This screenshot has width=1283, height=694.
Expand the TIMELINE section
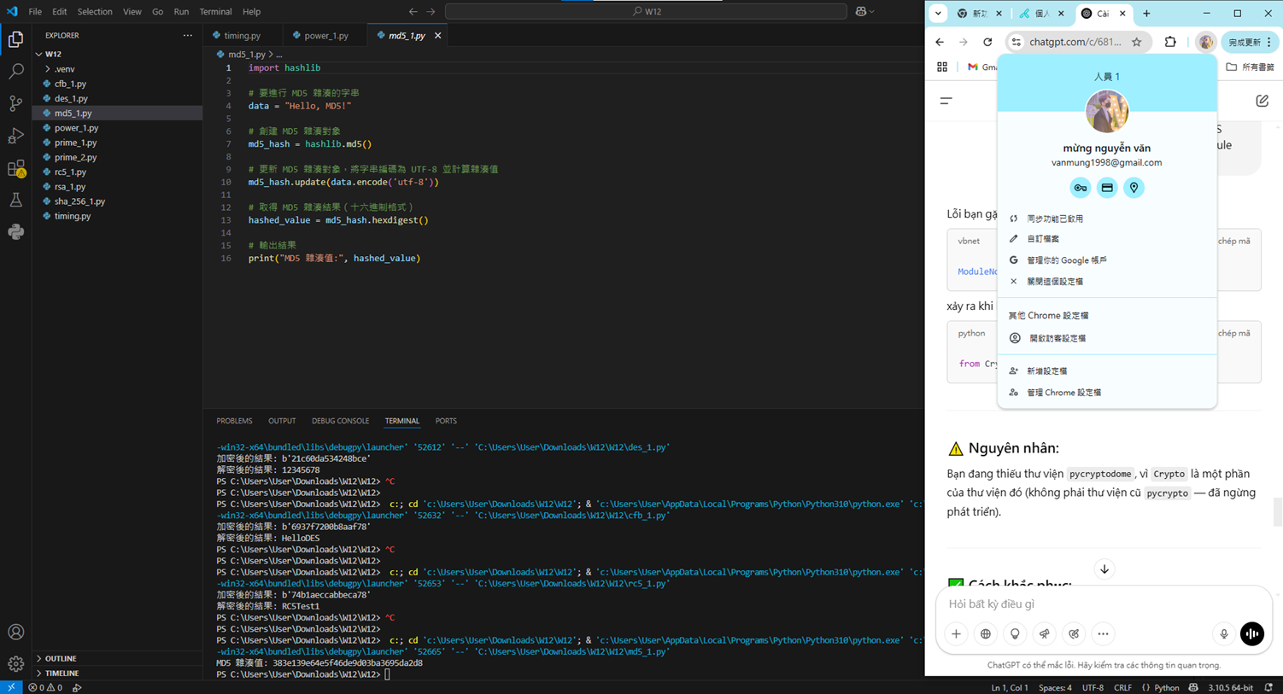point(62,674)
